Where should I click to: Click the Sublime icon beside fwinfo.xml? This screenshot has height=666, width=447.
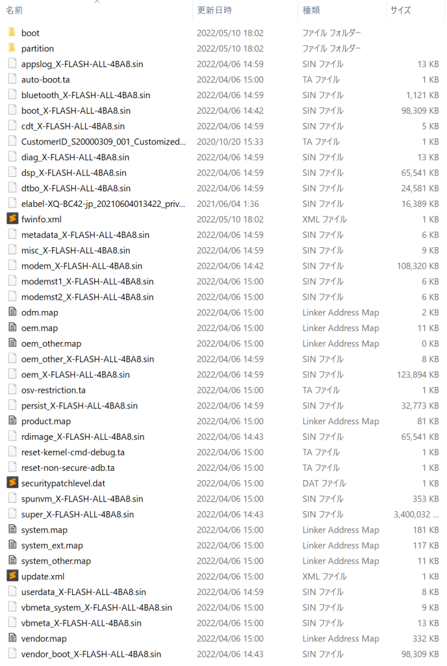point(13,219)
